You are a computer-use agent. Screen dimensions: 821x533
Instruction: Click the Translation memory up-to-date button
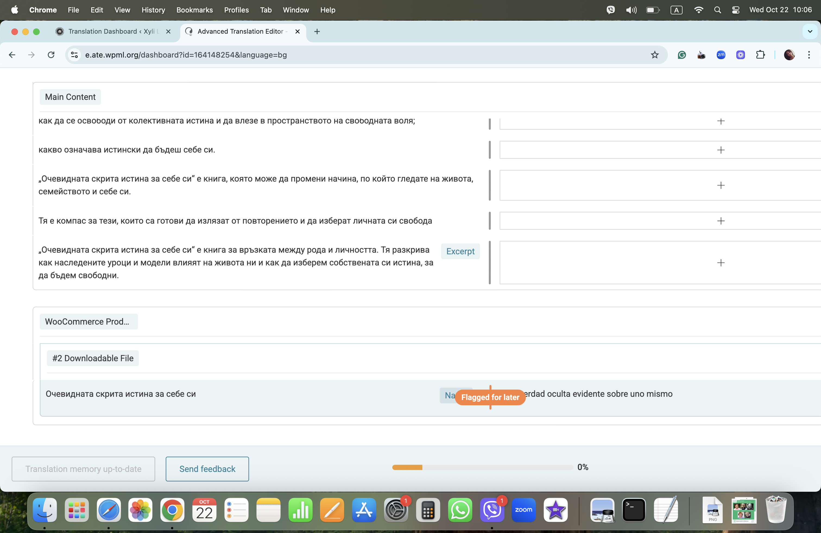(83, 469)
